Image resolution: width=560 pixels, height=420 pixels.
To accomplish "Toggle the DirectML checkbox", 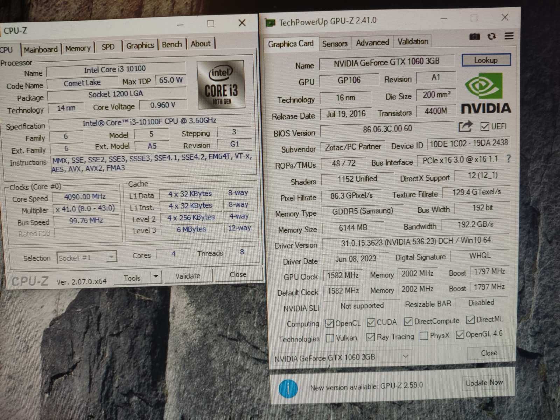I will pyautogui.click(x=470, y=320).
